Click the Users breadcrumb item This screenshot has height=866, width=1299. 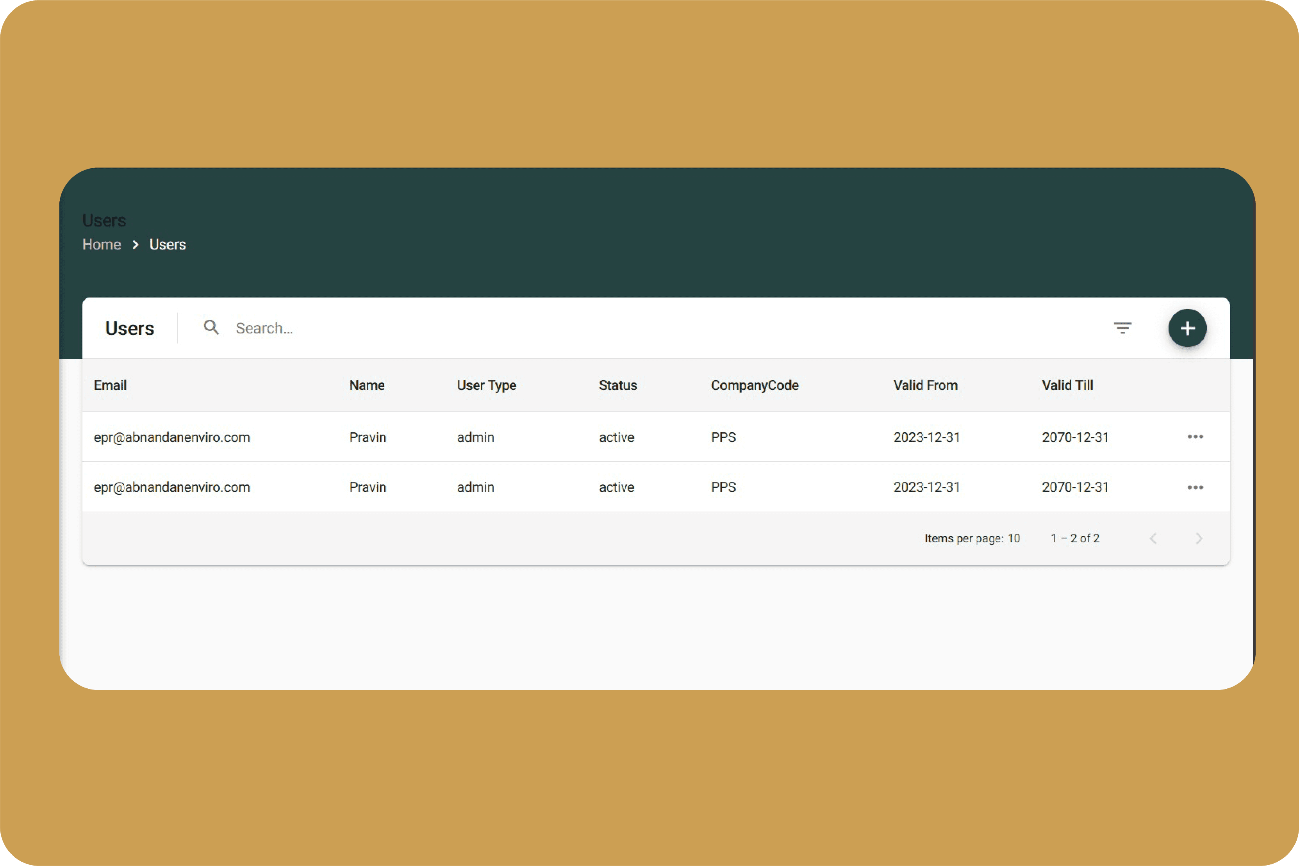pyautogui.click(x=167, y=245)
